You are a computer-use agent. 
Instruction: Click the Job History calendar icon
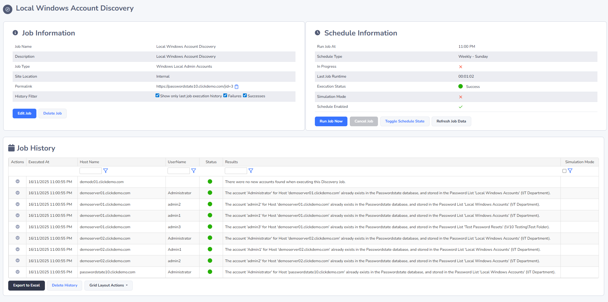pos(11,148)
